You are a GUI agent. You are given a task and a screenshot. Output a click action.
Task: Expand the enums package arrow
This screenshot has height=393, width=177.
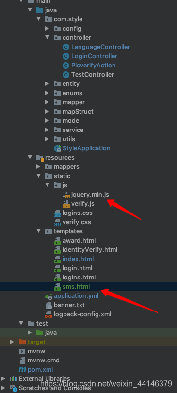coord(47,93)
